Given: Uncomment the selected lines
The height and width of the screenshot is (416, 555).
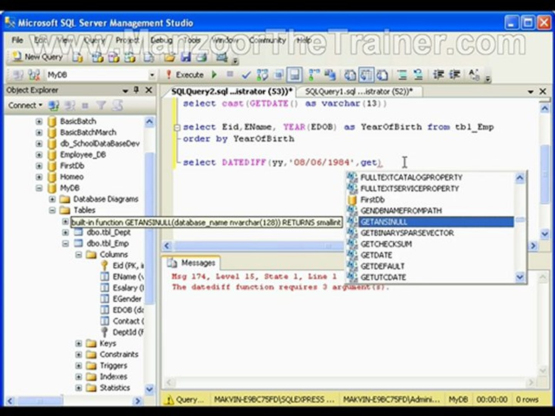Looking at the screenshot, I should pos(418,75).
